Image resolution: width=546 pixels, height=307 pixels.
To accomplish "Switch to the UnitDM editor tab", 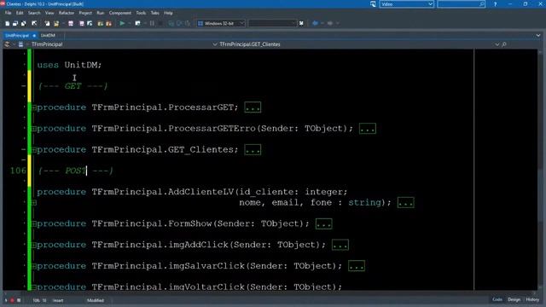I will [x=48, y=36].
